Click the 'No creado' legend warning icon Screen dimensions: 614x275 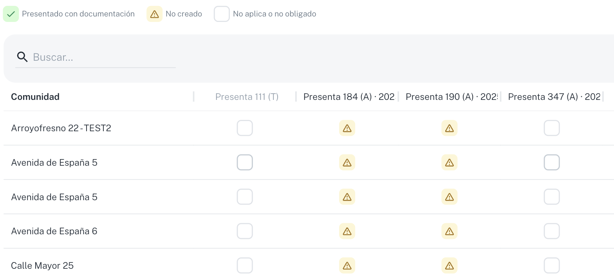[x=154, y=14]
